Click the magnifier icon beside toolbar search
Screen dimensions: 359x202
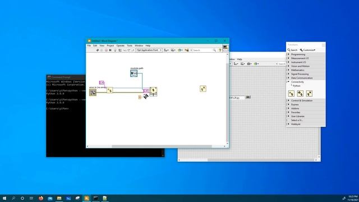[214, 50]
